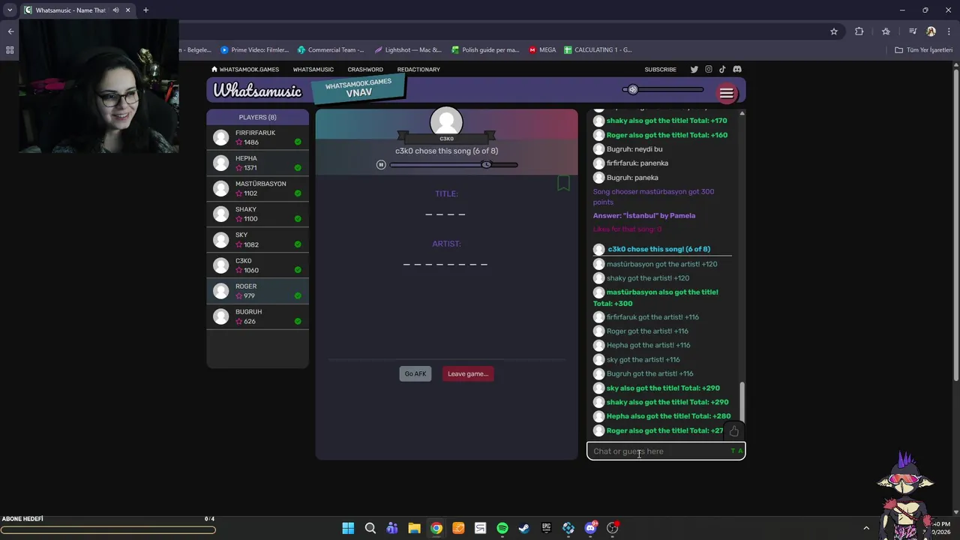Open Discord from the taskbar
Screen dimensions: 960x540
pos(590,528)
